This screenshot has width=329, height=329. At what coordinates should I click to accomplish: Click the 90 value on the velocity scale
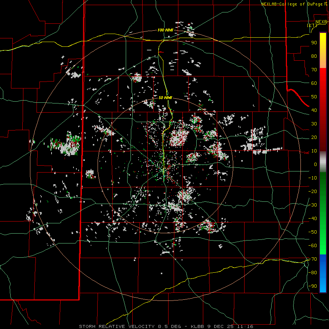[314, 43]
